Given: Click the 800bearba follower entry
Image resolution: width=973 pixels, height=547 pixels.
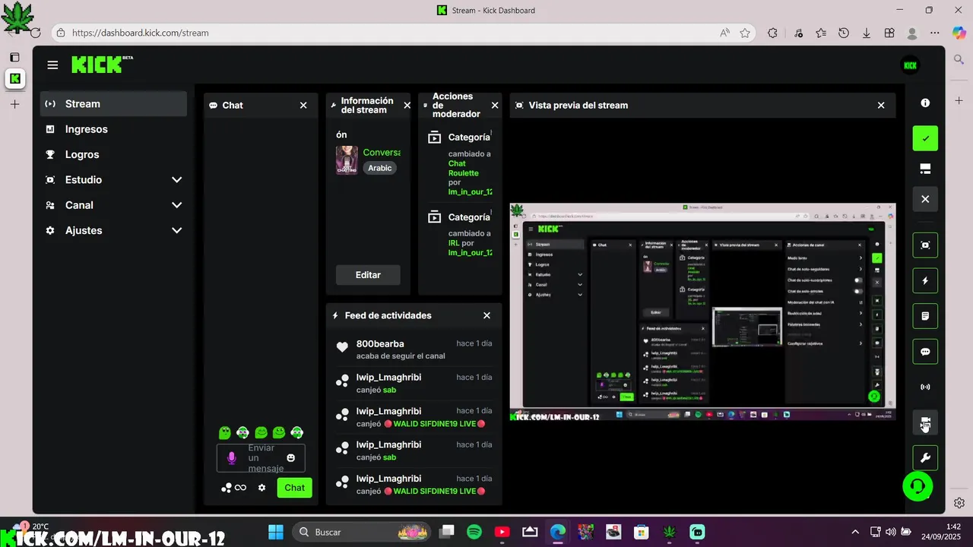Looking at the screenshot, I should [414, 349].
